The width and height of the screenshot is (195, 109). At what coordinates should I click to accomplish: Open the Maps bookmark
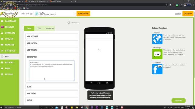coord(26,8)
